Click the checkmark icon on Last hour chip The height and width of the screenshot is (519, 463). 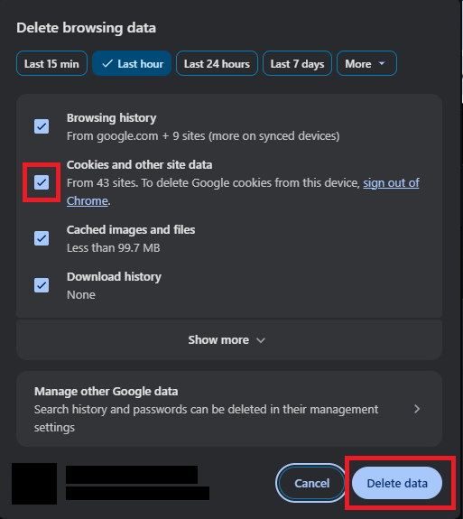[107, 63]
